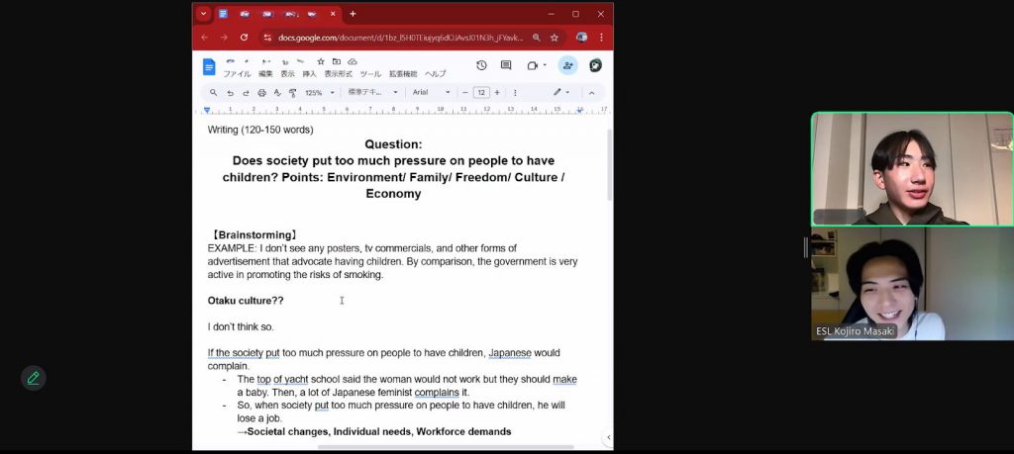Bookmark page with the address bar star

click(555, 38)
